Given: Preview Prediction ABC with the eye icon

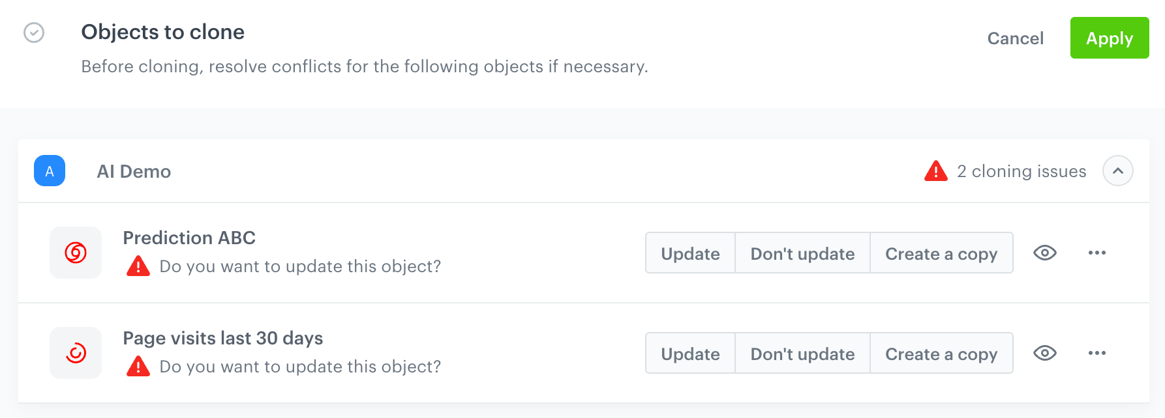Looking at the screenshot, I should (1044, 253).
